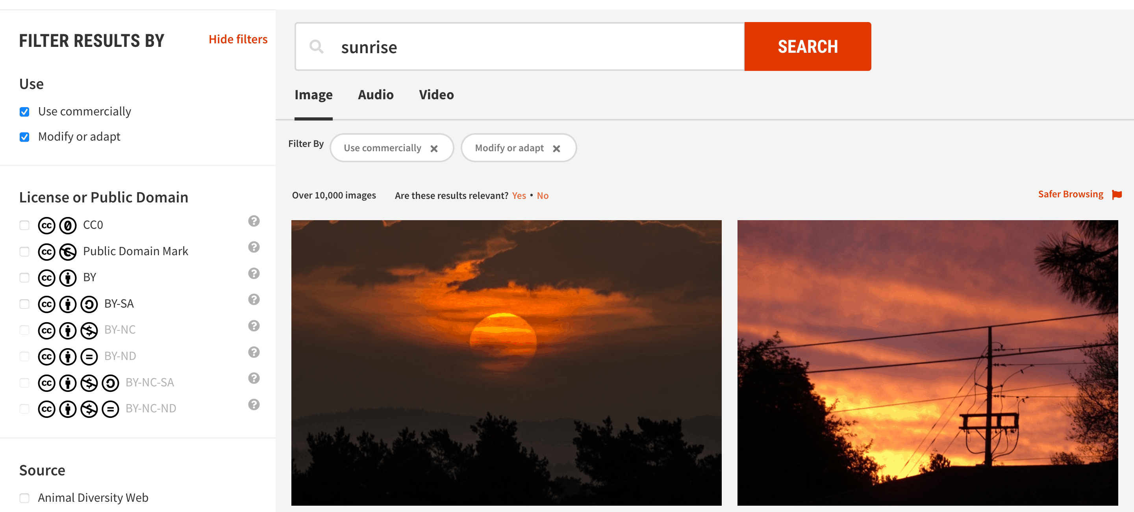Switch to the Audio tab
The height and width of the screenshot is (512, 1134).
pos(374,95)
